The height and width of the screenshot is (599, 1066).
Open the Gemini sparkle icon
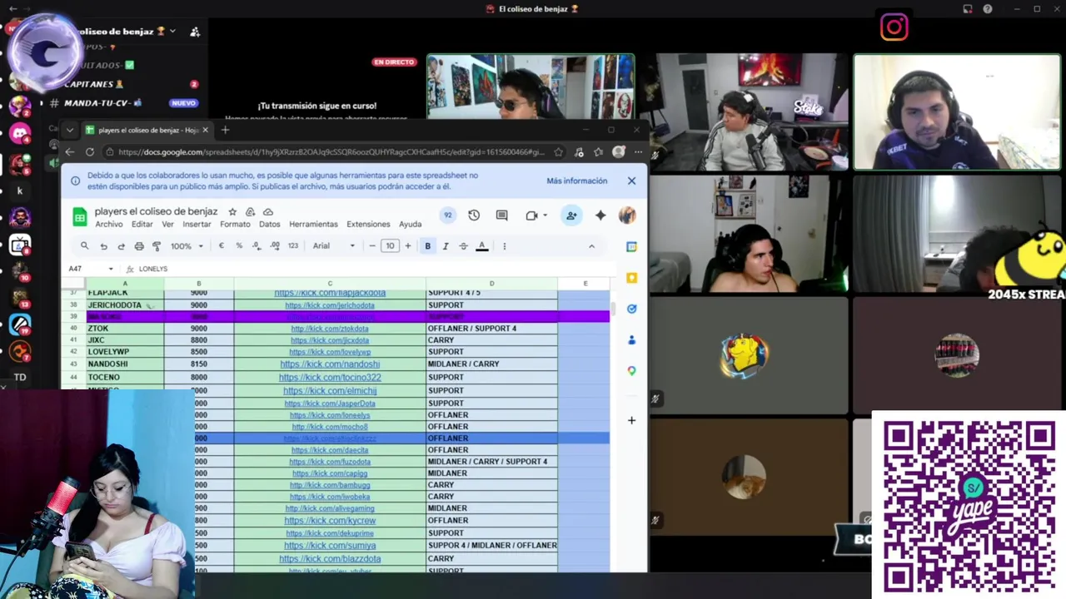(600, 215)
